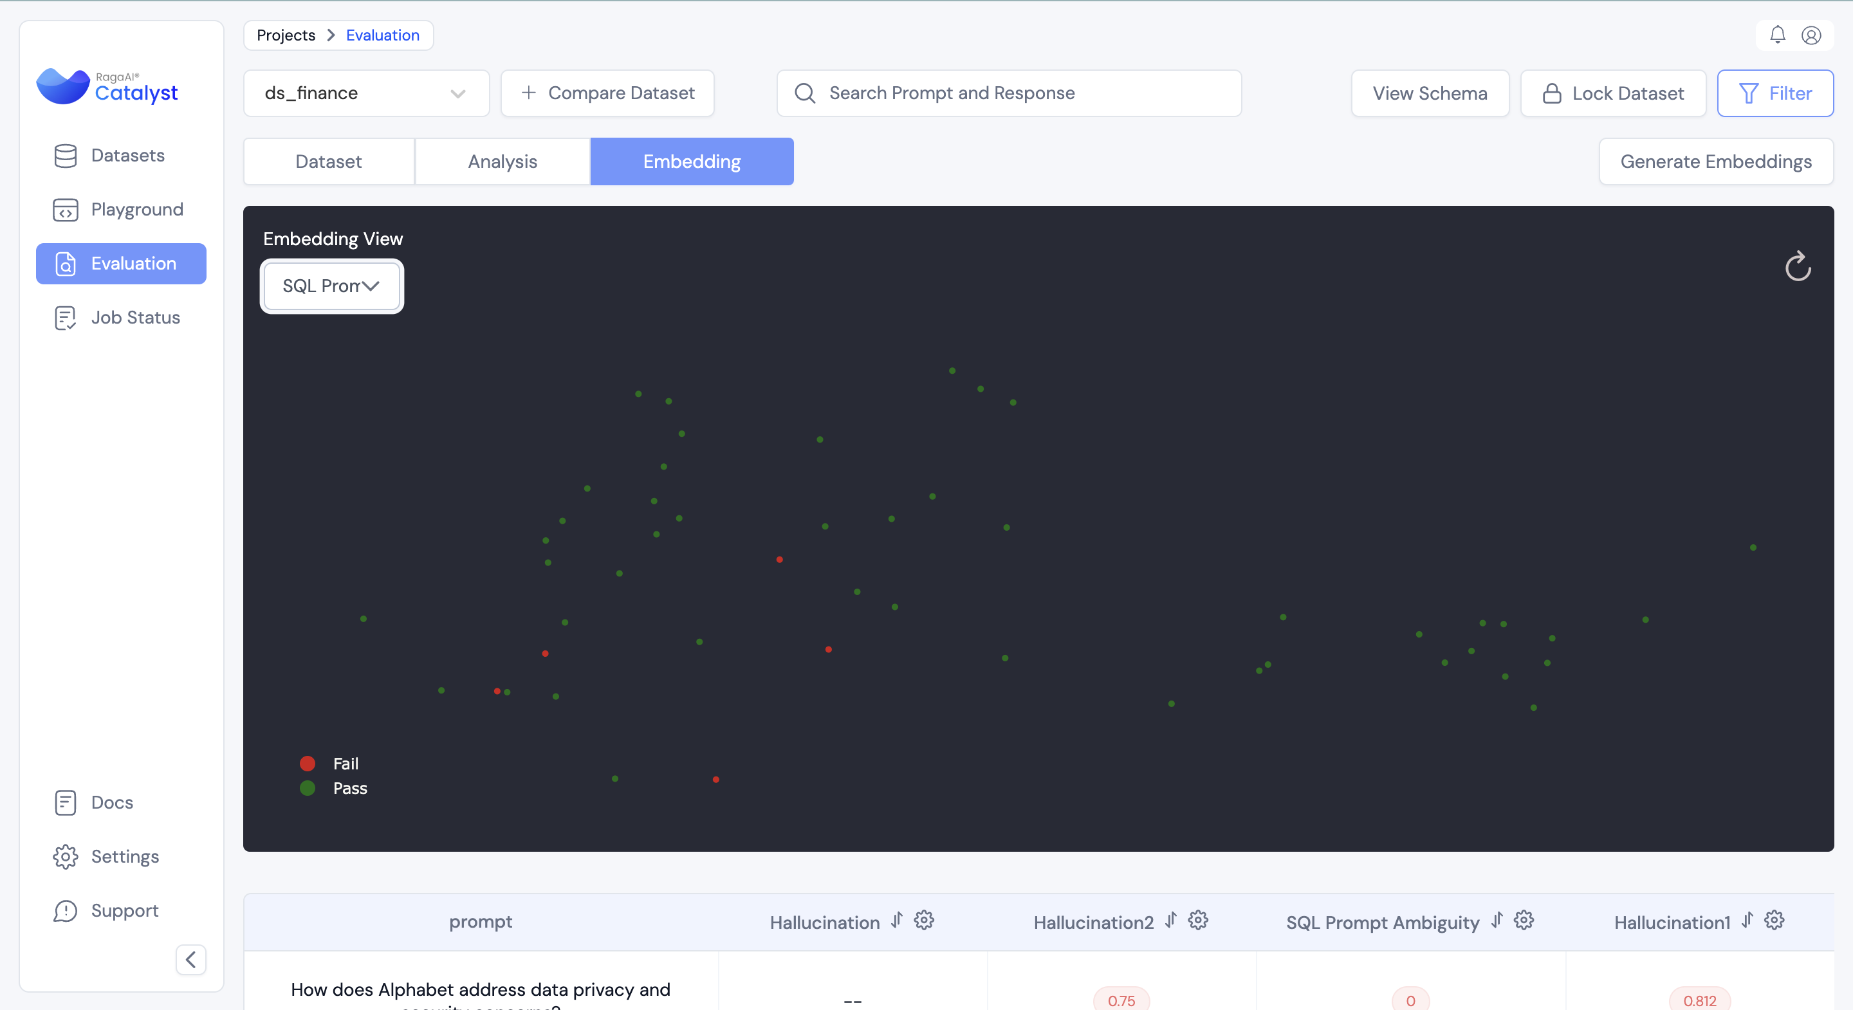Open Hallucination1 column settings gear
This screenshot has width=1853, height=1010.
pos(1774,920)
